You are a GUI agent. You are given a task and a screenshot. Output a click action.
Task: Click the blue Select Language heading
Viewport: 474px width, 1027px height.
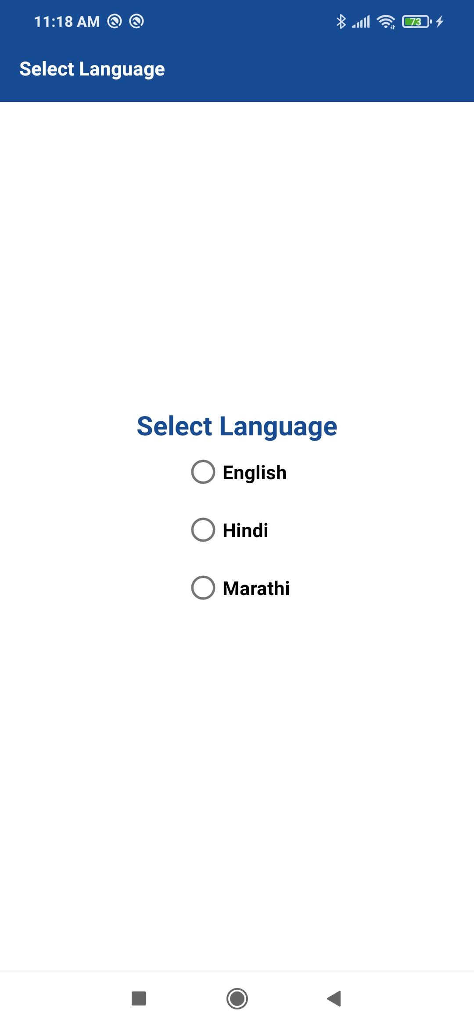point(237,426)
